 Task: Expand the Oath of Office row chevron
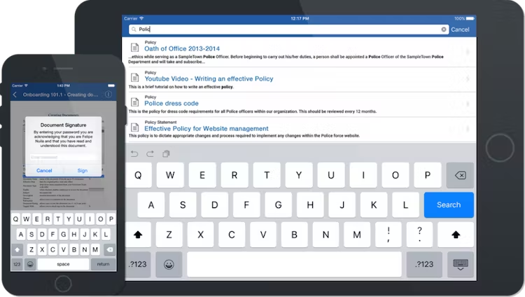pos(468,52)
